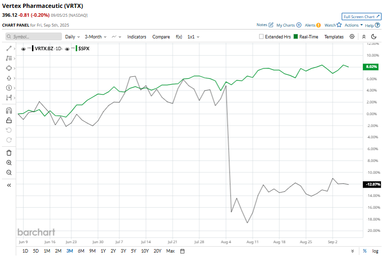The image size is (382, 257).
Task: Toggle the lock drawings padlock
Action: [x=9, y=120]
